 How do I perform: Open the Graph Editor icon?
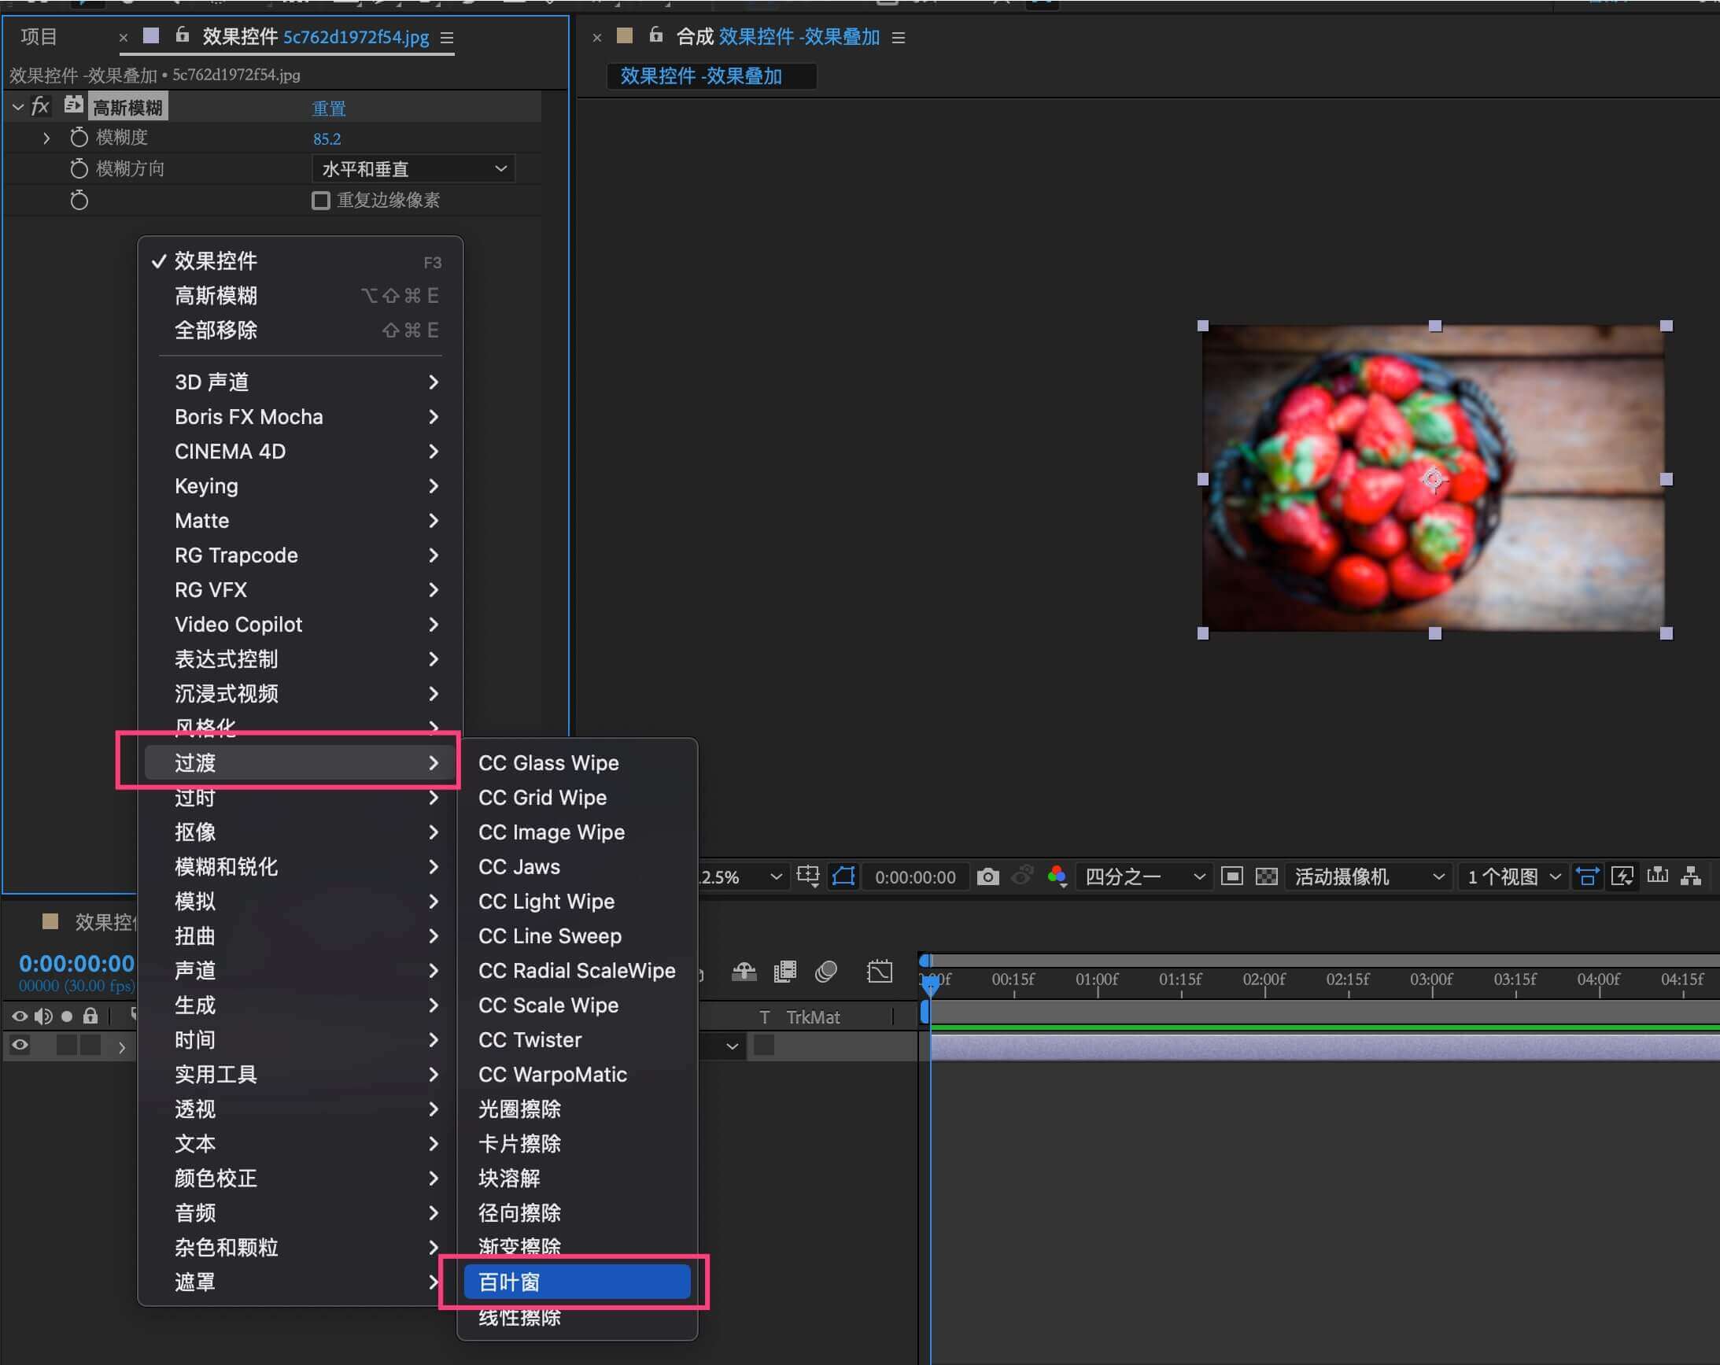pyautogui.click(x=879, y=971)
